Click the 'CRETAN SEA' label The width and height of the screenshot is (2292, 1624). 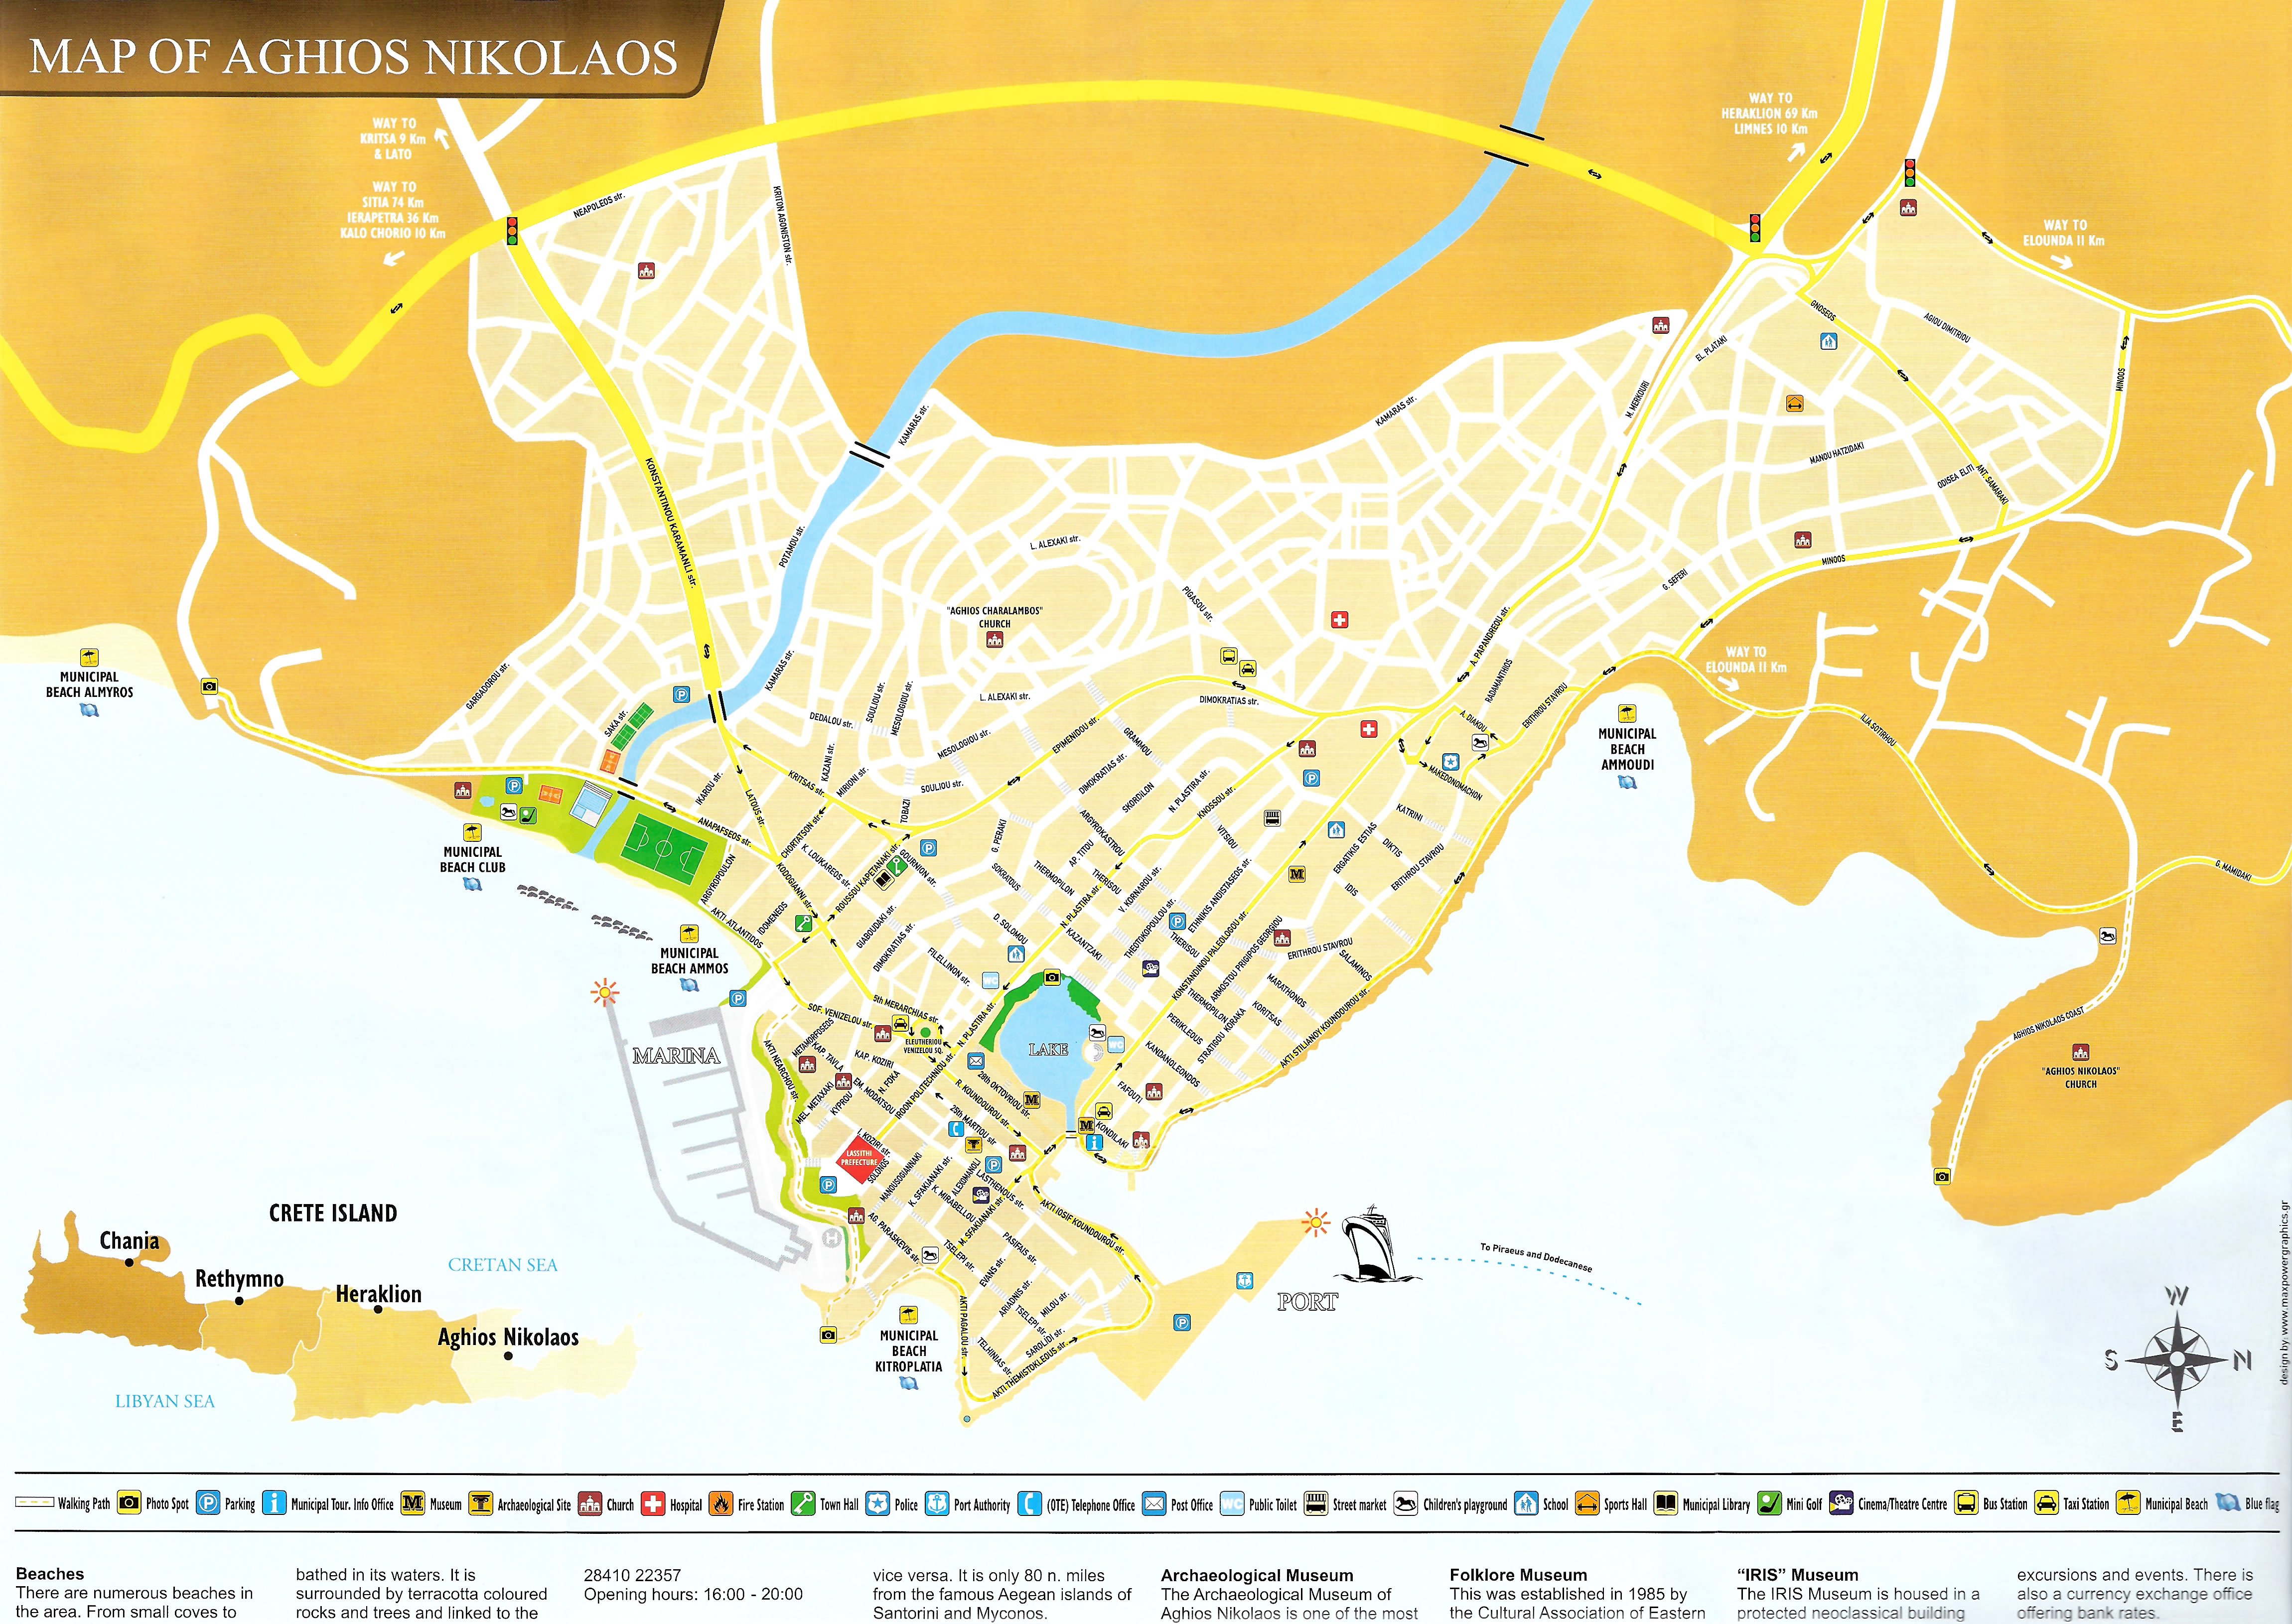point(502,1265)
